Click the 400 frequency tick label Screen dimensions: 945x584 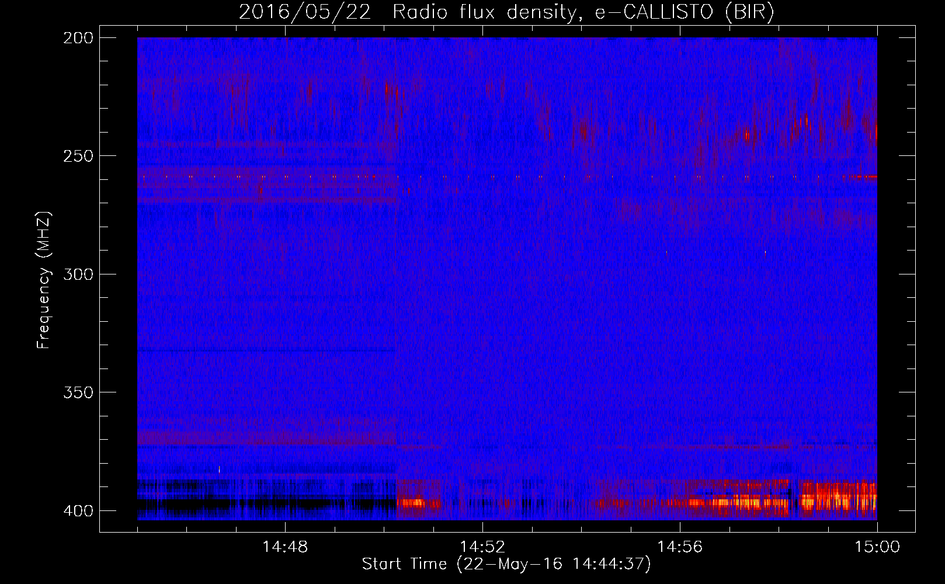pos(78,510)
